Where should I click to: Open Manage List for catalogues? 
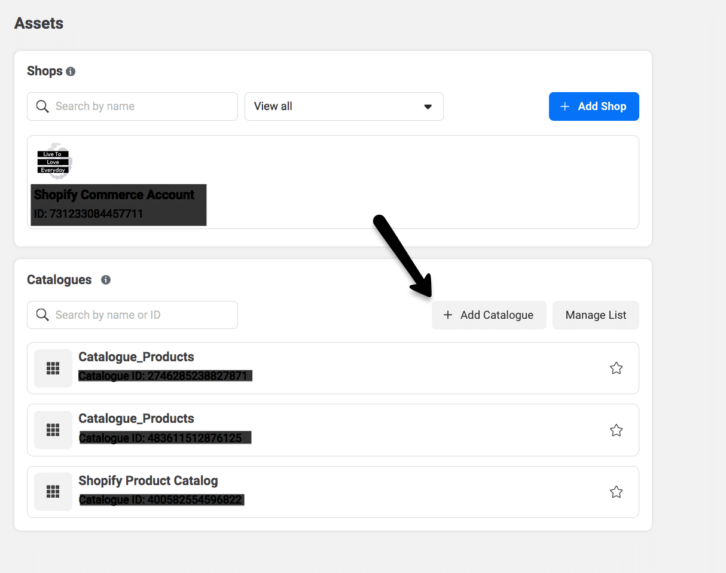click(596, 315)
